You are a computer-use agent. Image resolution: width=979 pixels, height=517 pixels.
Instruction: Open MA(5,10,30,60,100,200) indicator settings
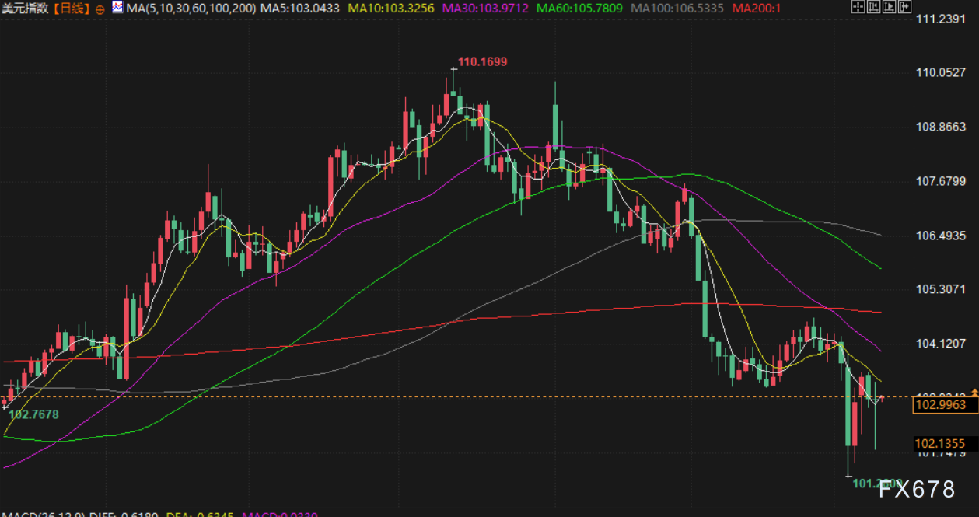coord(191,9)
